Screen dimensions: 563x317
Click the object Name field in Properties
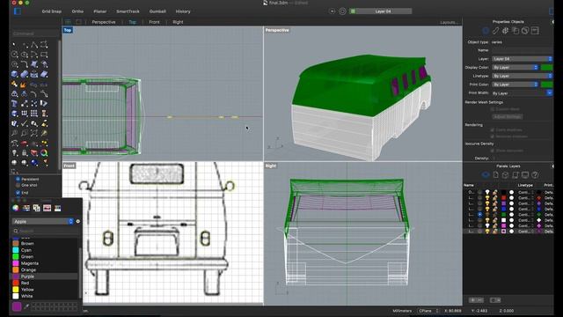522,50
